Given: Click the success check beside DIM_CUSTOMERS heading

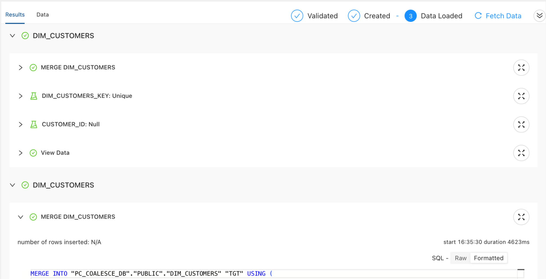Looking at the screenshot, I should point(25,36).
